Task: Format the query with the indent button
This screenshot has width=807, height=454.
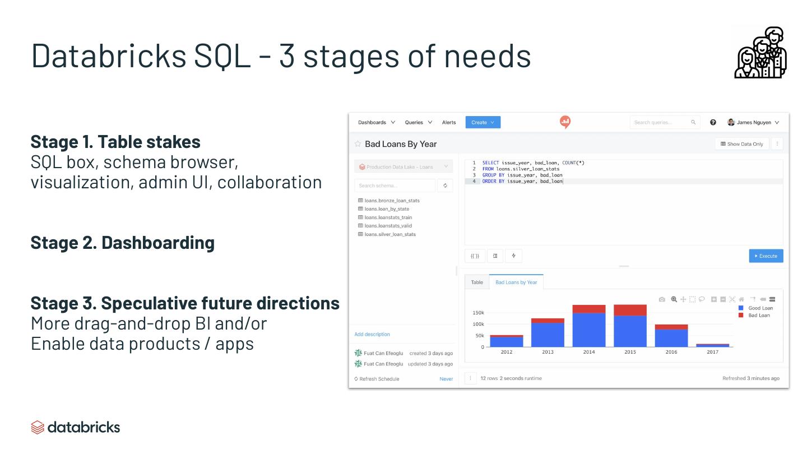Action: point(495,256)
